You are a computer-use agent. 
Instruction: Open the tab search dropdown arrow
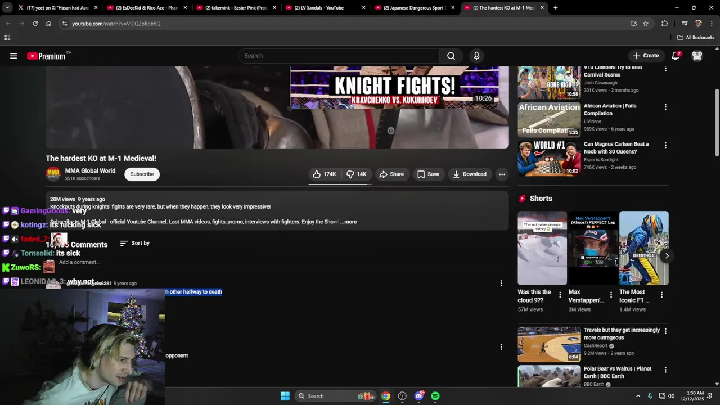(x=7, y=8)
